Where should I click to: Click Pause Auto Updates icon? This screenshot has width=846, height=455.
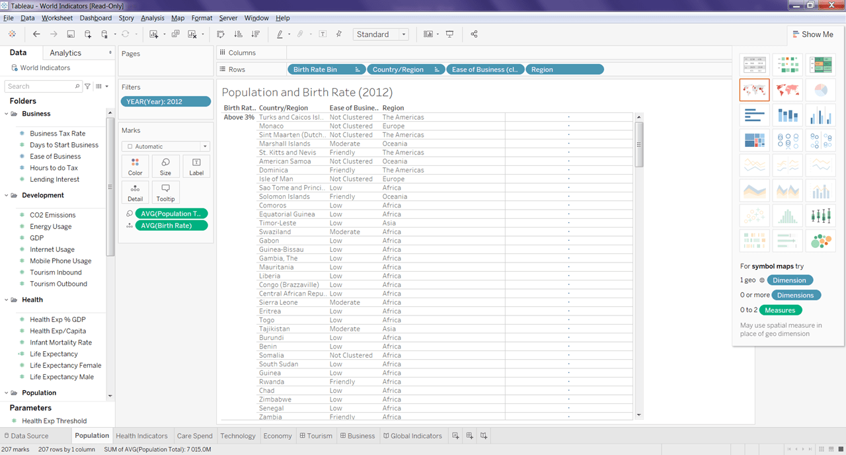click(x=105, y=34)
